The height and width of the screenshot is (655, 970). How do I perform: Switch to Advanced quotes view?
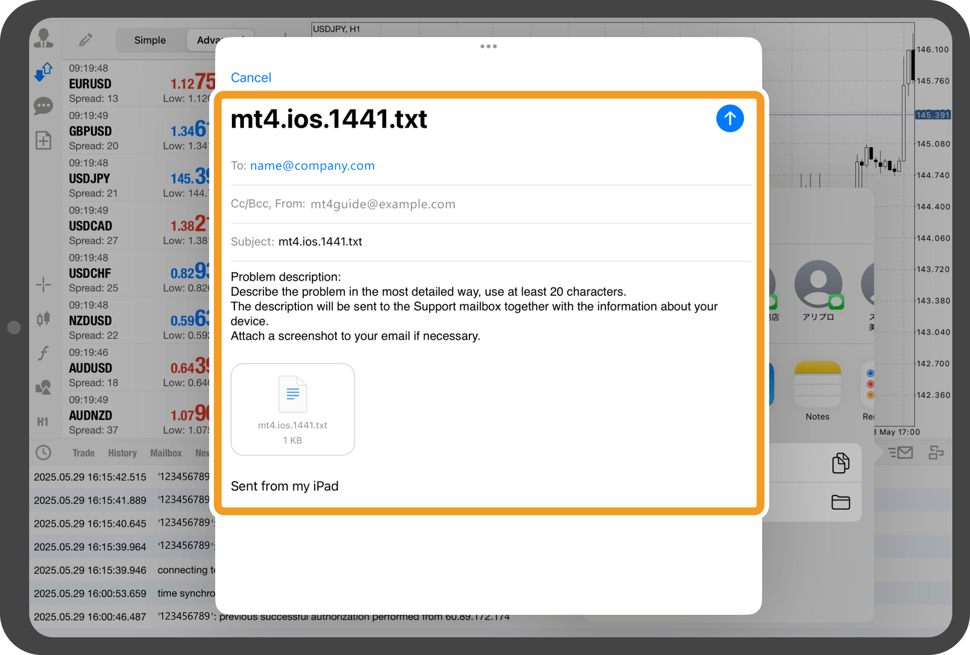(x=208, y=40)
